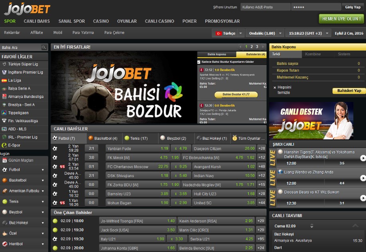Click the next arrow in the banner pager
This screenshot has width=366, height=252.
pos(263,47)
